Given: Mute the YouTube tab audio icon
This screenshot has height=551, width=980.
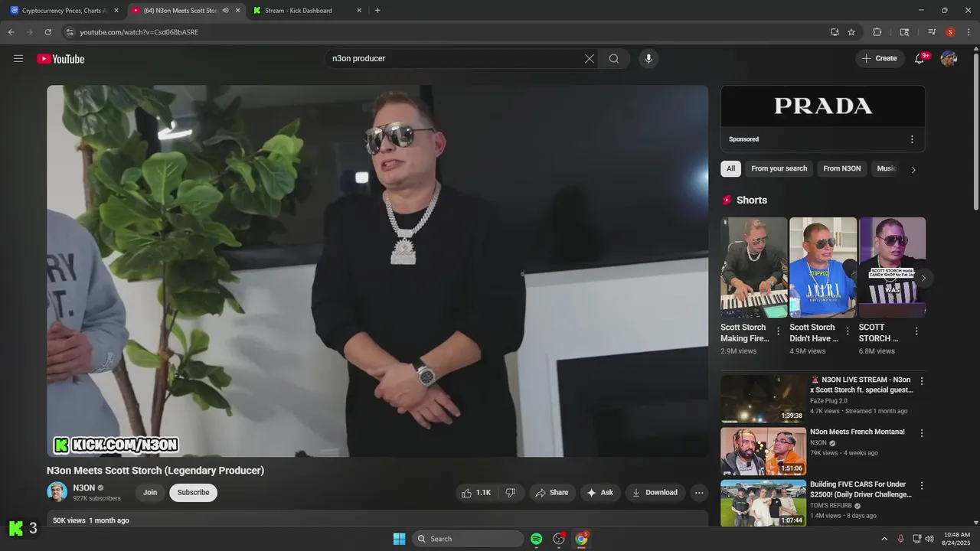Looking at the screenshot, I should click(225, 11).
